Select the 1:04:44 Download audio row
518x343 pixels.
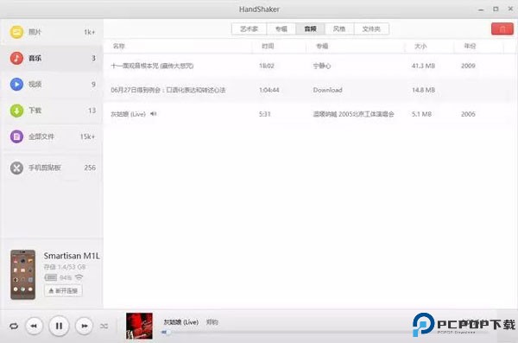pyautogui.click(x=309, y=90)
